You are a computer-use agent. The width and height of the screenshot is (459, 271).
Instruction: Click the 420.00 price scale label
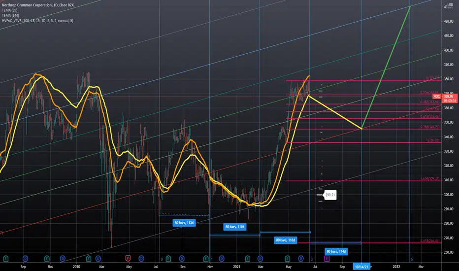tap(449, 21)
